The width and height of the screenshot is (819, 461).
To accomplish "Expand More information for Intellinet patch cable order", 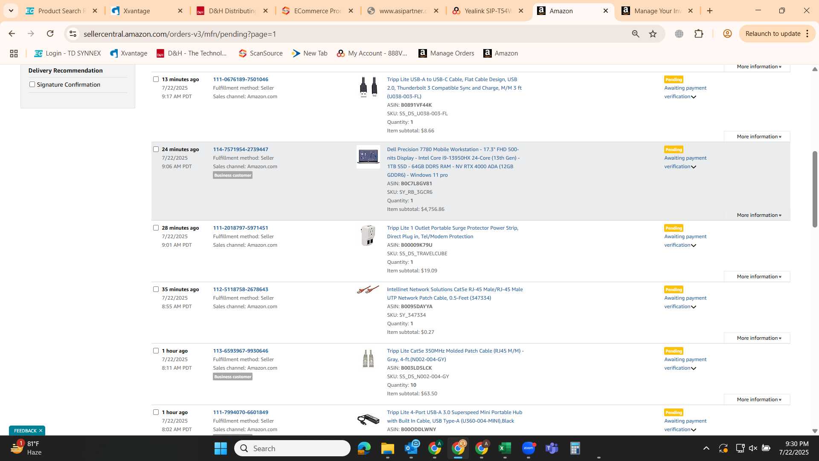I will pyautogui.click(x=757, y=338).
